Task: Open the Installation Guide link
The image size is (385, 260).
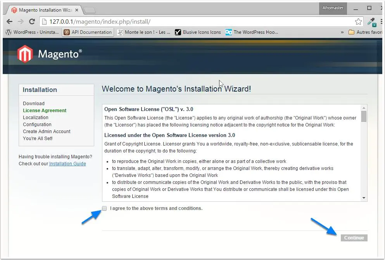Action: [67, 164]
